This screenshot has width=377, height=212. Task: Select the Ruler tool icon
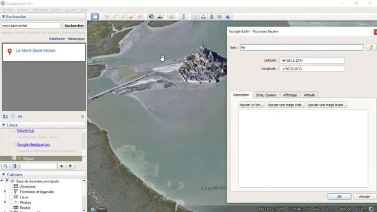(x=183, y=16)
